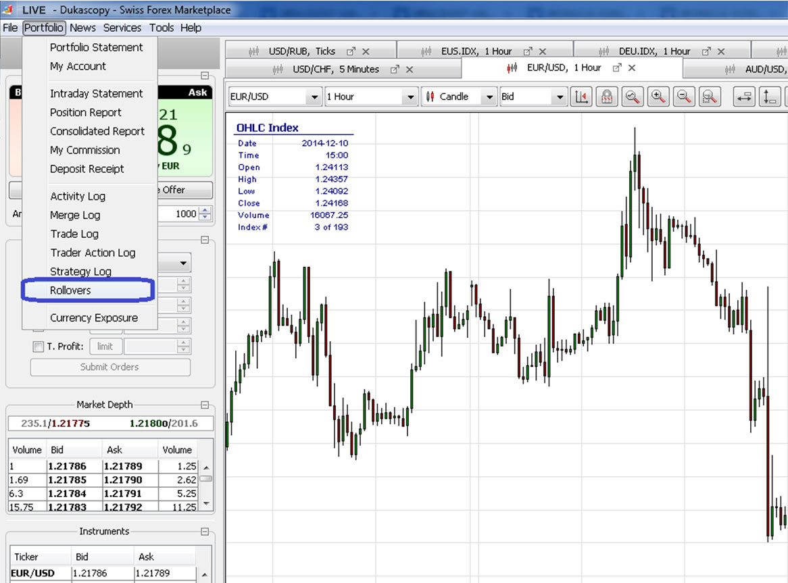Collapse the order entry panel
The width and height of the screenshot is (788, 583).
tap(205, 240)
